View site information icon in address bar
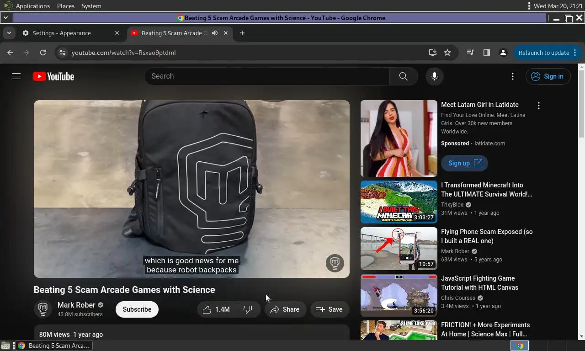 pyautogui.click(x=63, y=53)
